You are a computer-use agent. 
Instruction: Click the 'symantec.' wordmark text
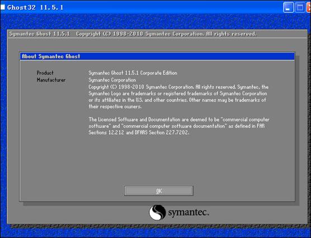coord(189,212)
